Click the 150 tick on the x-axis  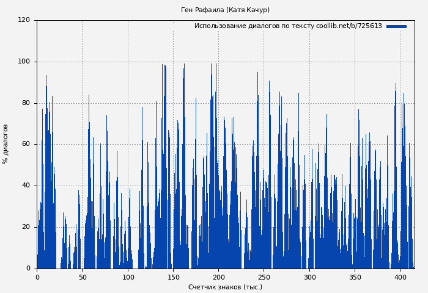pos(173,277)
